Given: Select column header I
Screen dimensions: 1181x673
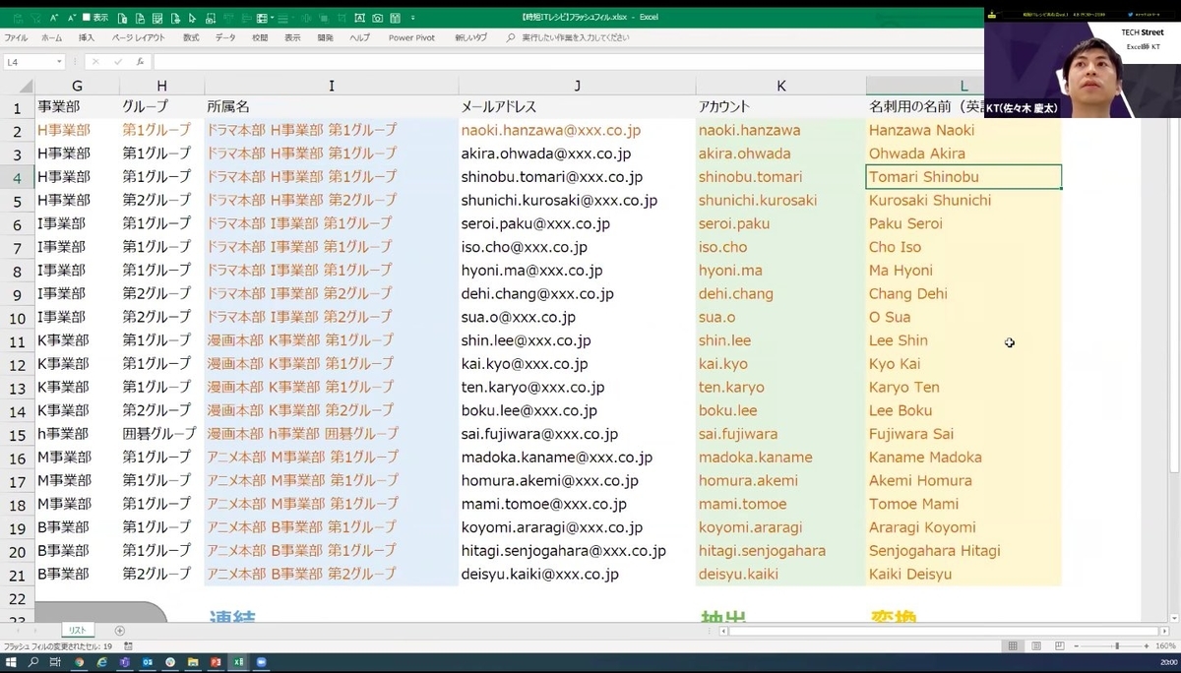Looking at the screenshot, I should pyautogui.click(x=332, y=86).
